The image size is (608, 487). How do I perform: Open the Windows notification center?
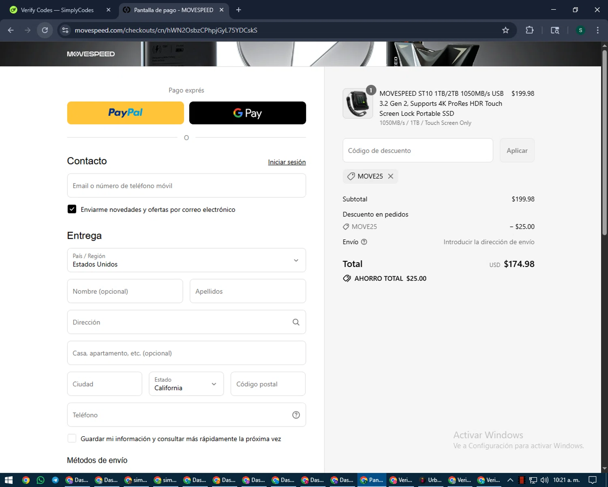[x=593, y=480]
